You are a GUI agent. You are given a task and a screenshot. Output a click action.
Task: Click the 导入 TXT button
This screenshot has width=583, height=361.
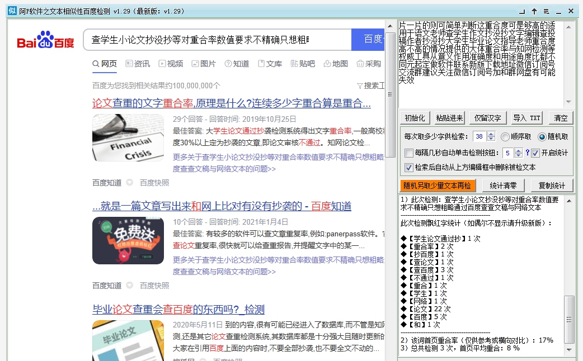click(527, 118)
